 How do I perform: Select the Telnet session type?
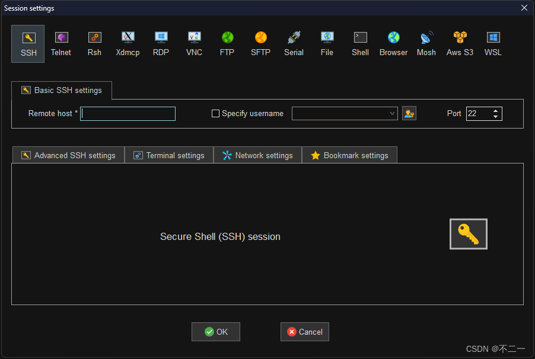(x=60, y=43)
